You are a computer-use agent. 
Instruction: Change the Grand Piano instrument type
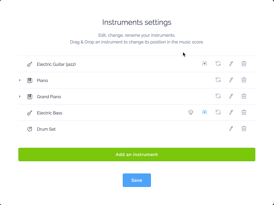[x=218, y=96]
